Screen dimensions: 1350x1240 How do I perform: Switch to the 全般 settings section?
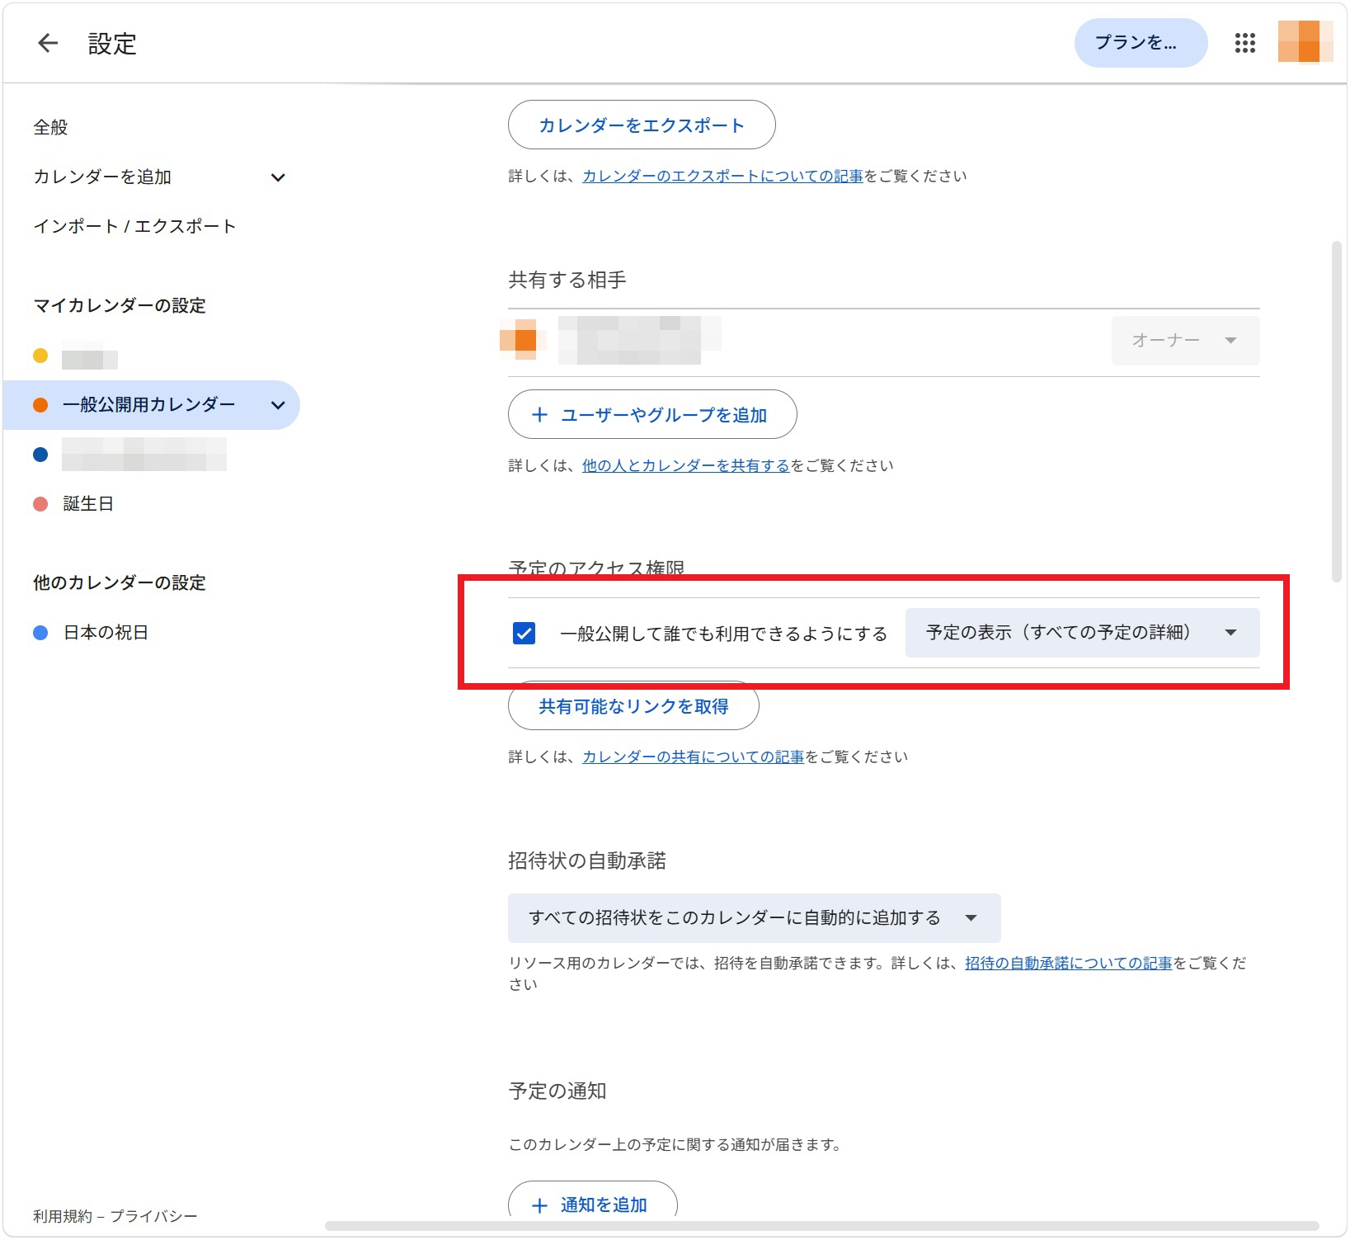pyautogui.click(x=49, y=126)
